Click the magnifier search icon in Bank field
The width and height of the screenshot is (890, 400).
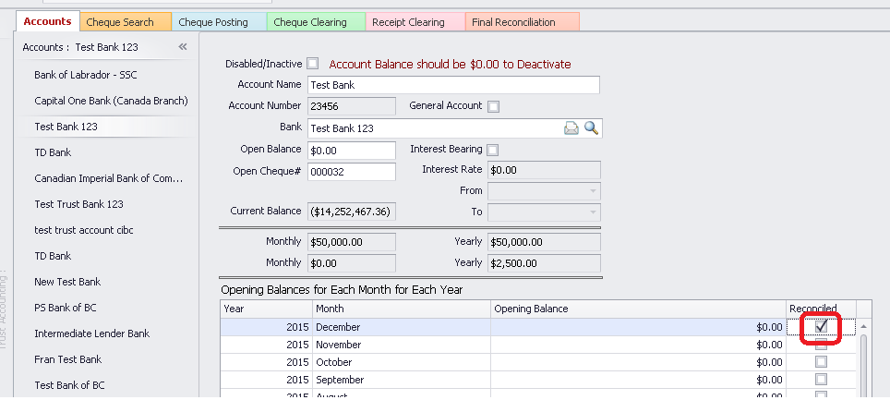click(x=591, y=128)
